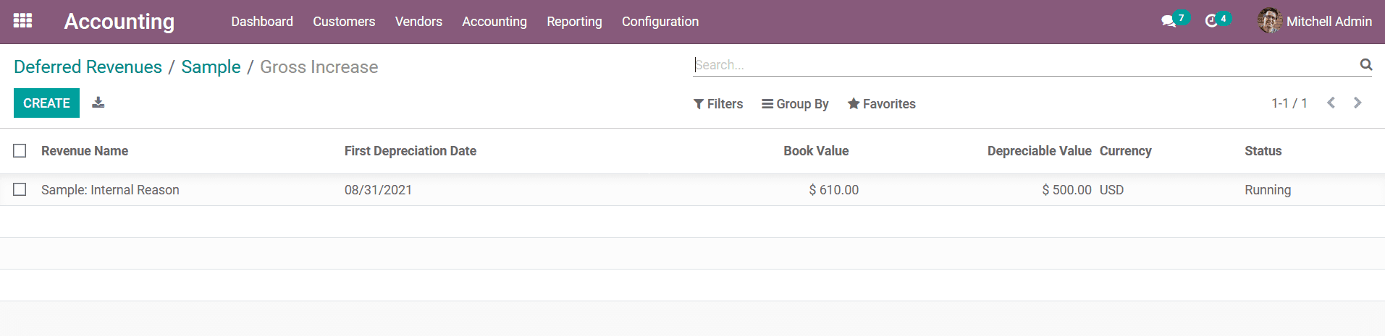Viewport: 1385px width, 336px height.
Task: Click the download export icon
Action: 98,103
